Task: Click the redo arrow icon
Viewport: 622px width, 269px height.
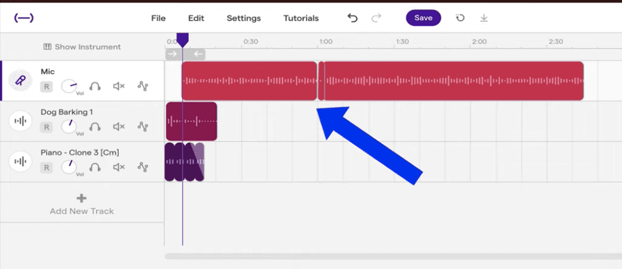Action: [376, 18]
